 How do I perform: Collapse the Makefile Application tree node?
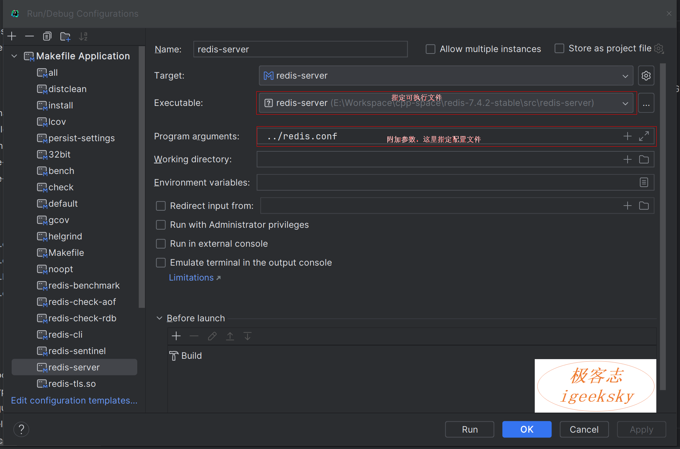pyautogui.click(x=15, y=56)
